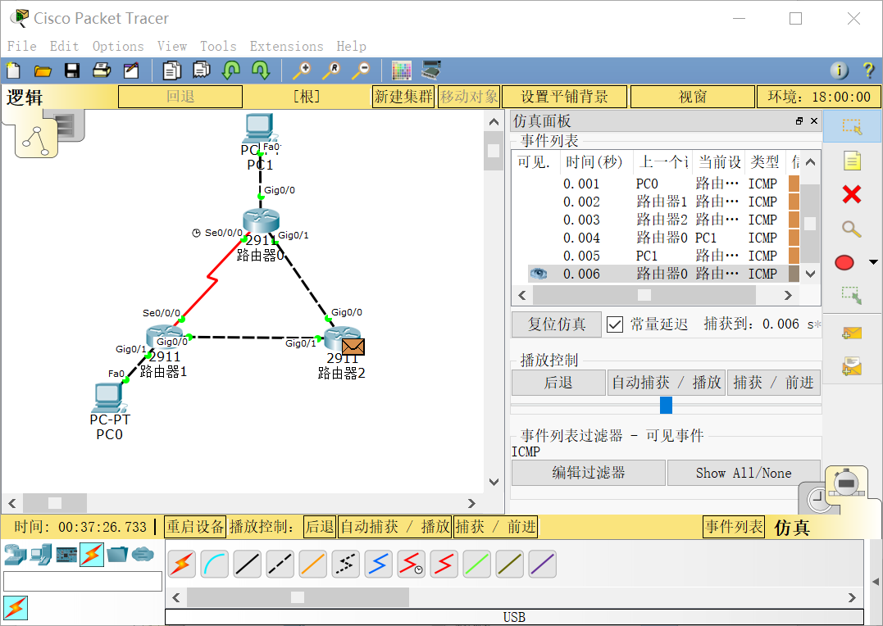Click the yellow question mark help icon
This screenshot has height=626, width=883.
(x=868, y=70)
